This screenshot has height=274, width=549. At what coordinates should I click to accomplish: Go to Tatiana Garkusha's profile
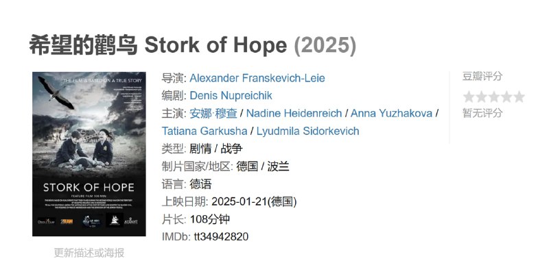pos(205,131)
